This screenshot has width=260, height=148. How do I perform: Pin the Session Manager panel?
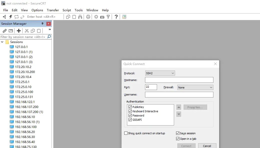42,24
